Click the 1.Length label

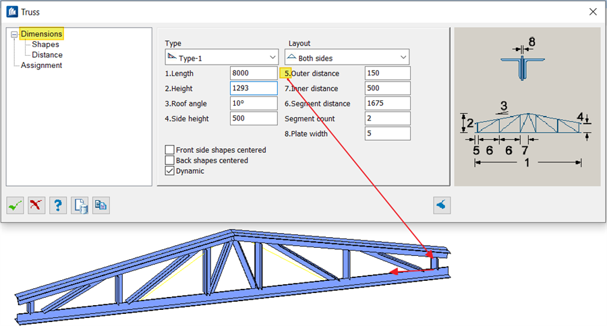[x=179, y=73]
